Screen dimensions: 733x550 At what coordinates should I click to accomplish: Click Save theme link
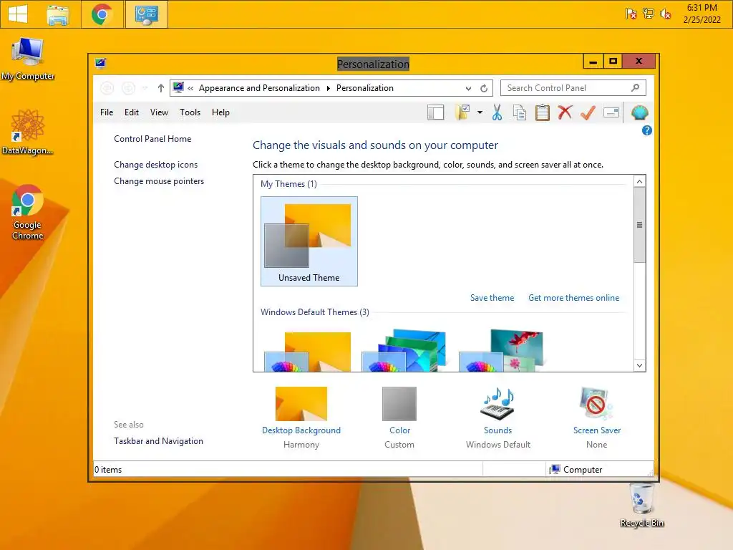pyautogui.click(x=492, y=298)
